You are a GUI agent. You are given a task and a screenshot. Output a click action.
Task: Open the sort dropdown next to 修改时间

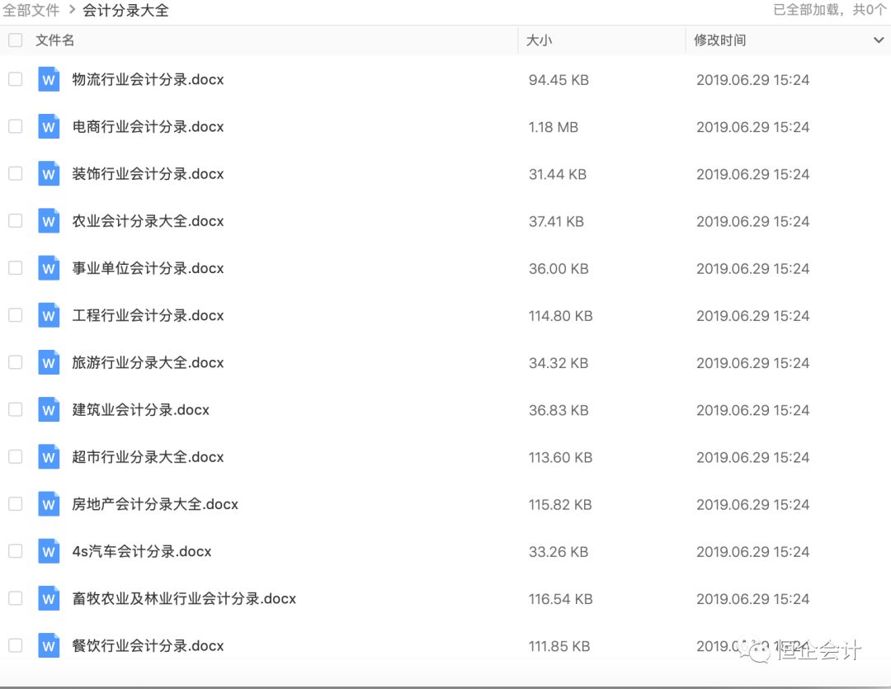(878, 40)
